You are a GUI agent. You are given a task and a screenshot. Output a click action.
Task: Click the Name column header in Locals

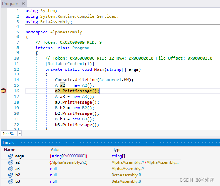click(25, 150)
